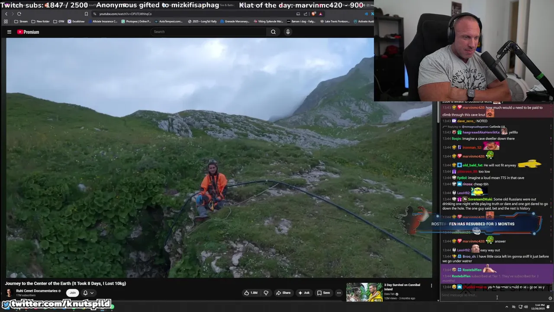
Task: Open Ruhi Cenet Documentaries channel avatar
Action: tap(9, 292)
